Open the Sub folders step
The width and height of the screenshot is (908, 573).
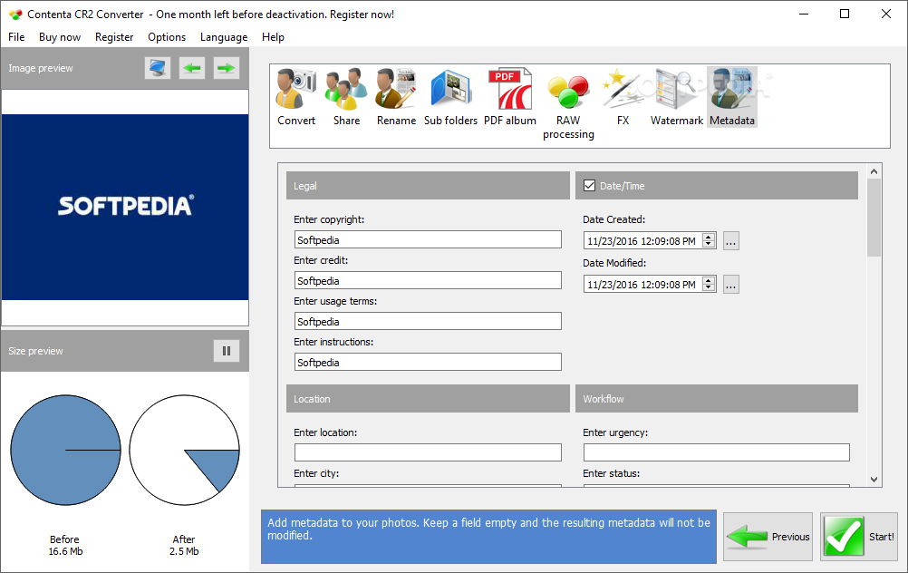point(450,97)
